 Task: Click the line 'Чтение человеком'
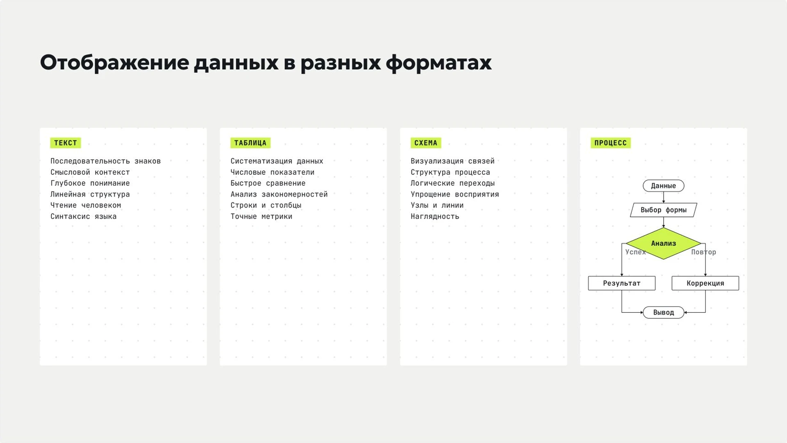[86, 205]
